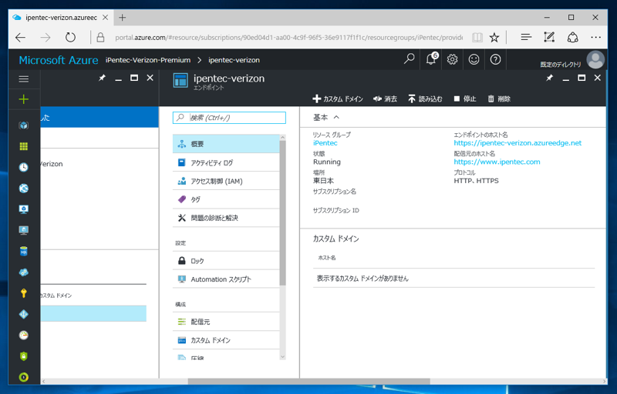Open the Recent clock icon in sidebar
Image resolution: width=617 pixels, height=394 pixels.
pos(24,167)
